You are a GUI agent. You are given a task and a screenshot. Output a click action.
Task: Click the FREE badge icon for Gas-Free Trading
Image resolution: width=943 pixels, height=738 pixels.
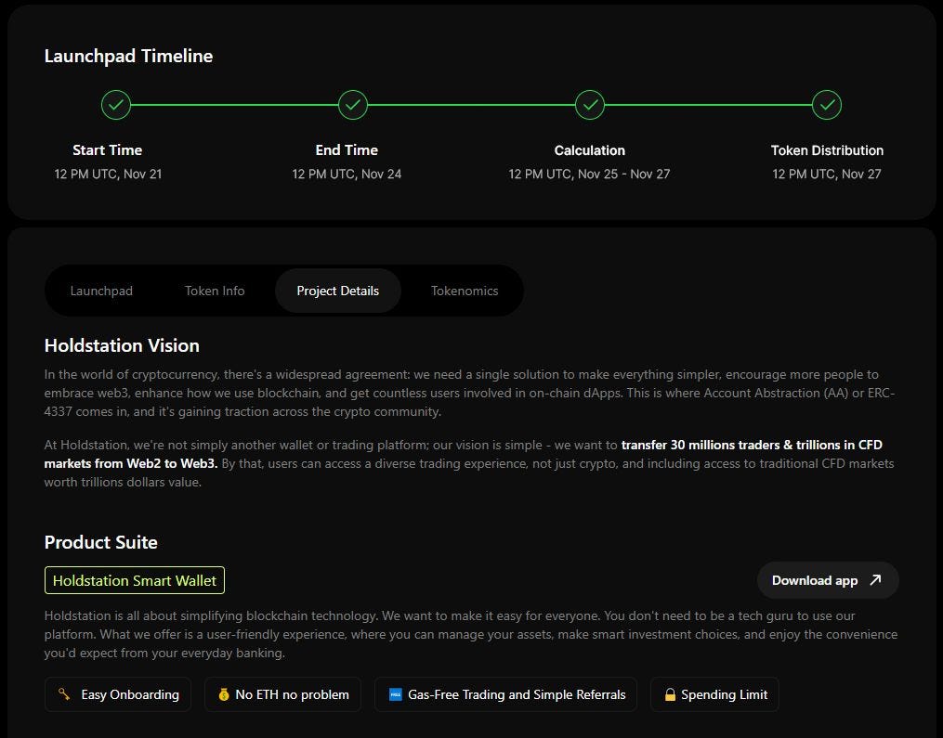tap(395, 694)
